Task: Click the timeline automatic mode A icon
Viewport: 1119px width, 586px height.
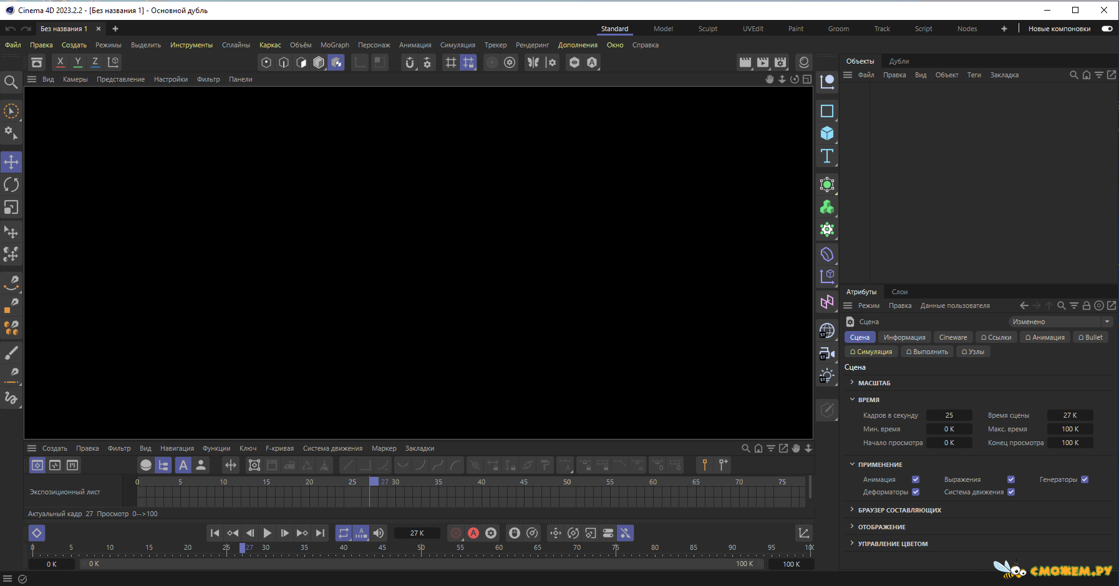Action: click(x=183, y=465)
